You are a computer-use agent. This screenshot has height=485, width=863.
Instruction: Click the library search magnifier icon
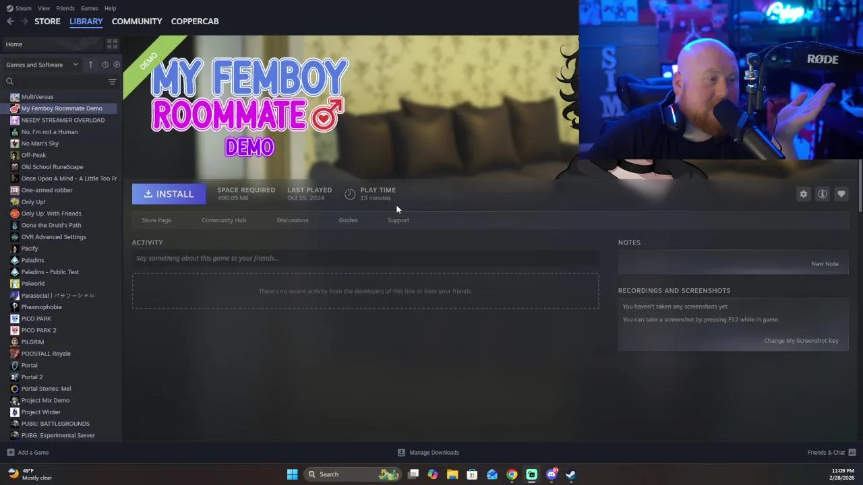10,82
